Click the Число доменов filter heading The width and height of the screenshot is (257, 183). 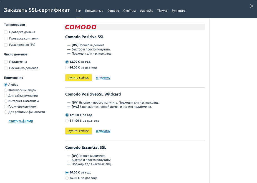point(16,55)
